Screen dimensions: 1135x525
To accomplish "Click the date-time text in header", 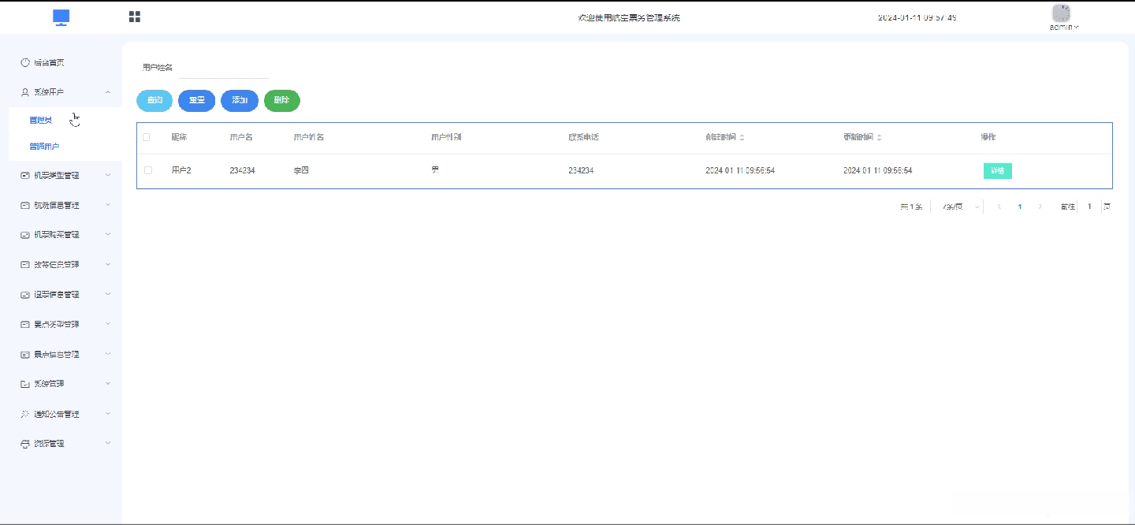I will pos(917,17).
